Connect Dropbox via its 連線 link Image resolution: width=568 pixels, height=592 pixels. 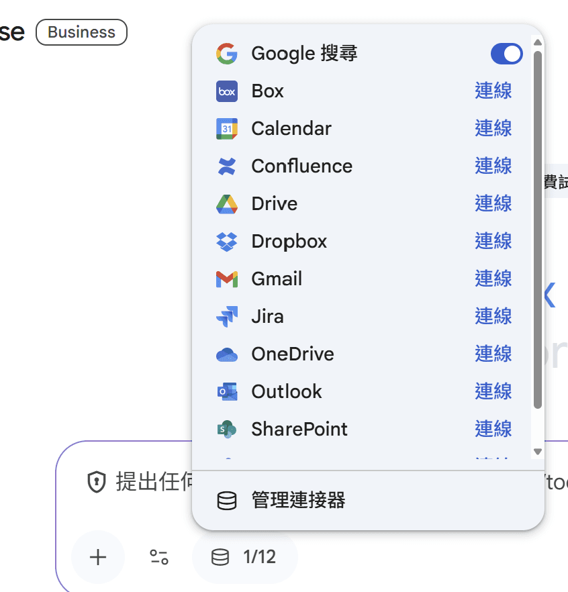[x=493, y=241]
